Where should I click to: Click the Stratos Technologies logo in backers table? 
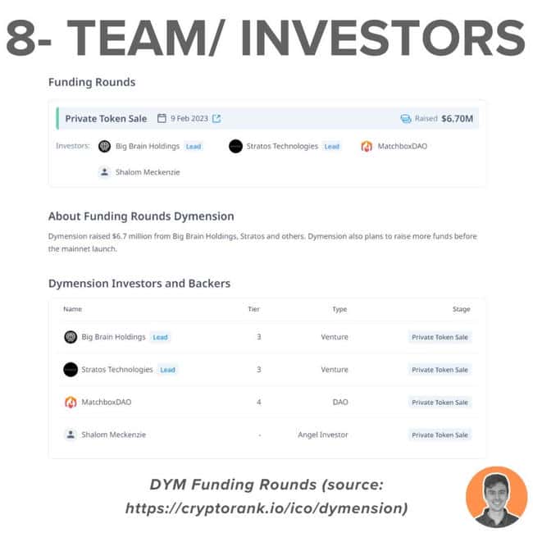coord(71,370)
